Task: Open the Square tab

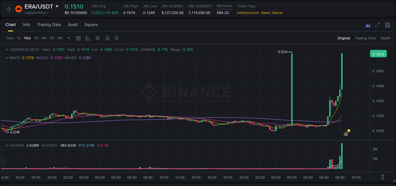Action: point(91,25)
